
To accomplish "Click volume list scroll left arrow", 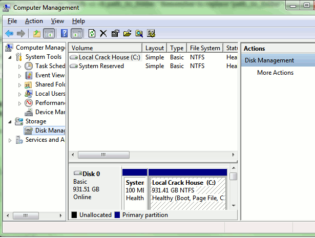I will 73,155.
